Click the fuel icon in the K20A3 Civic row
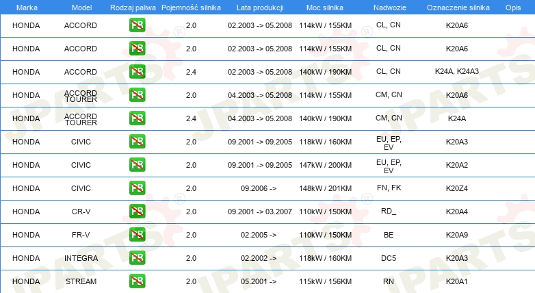Screen dimensions: 535x293 click(x=137, y=142)
